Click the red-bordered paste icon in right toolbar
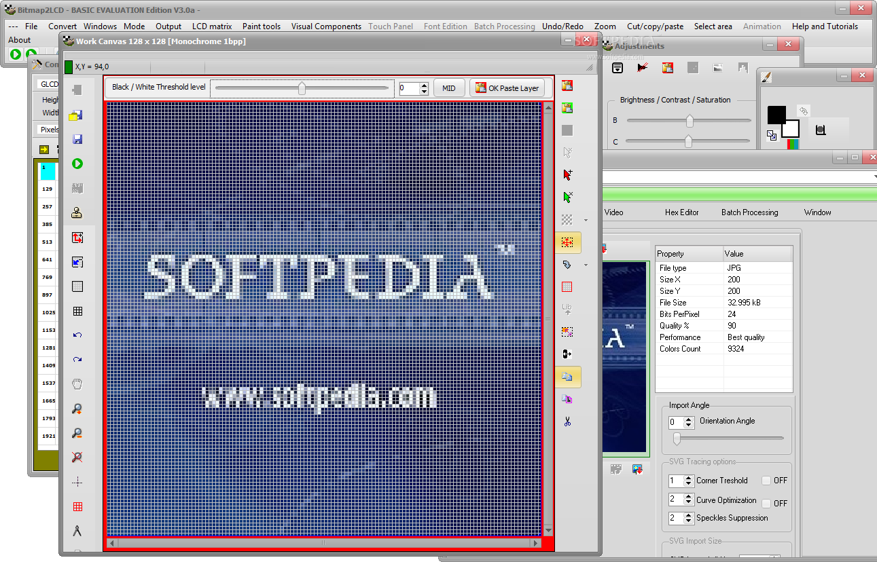 coord(567,86)
